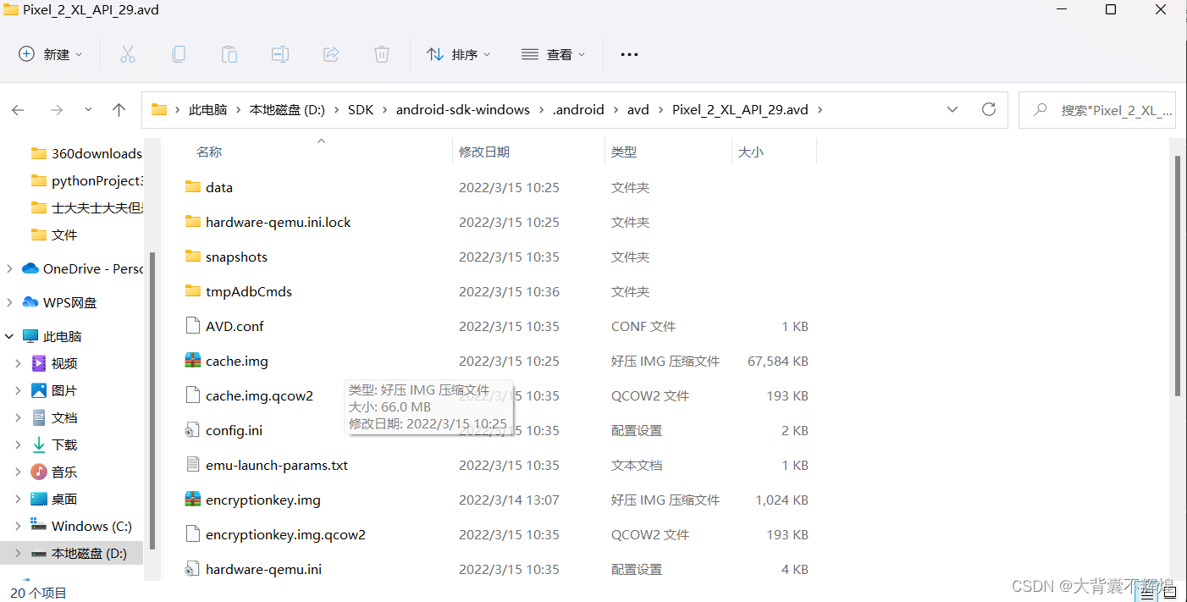The image size is (1187, 602).
Task: Jump to SDK via the breadcrumb link
Action: pyautogui.click(x=361, y=109)
